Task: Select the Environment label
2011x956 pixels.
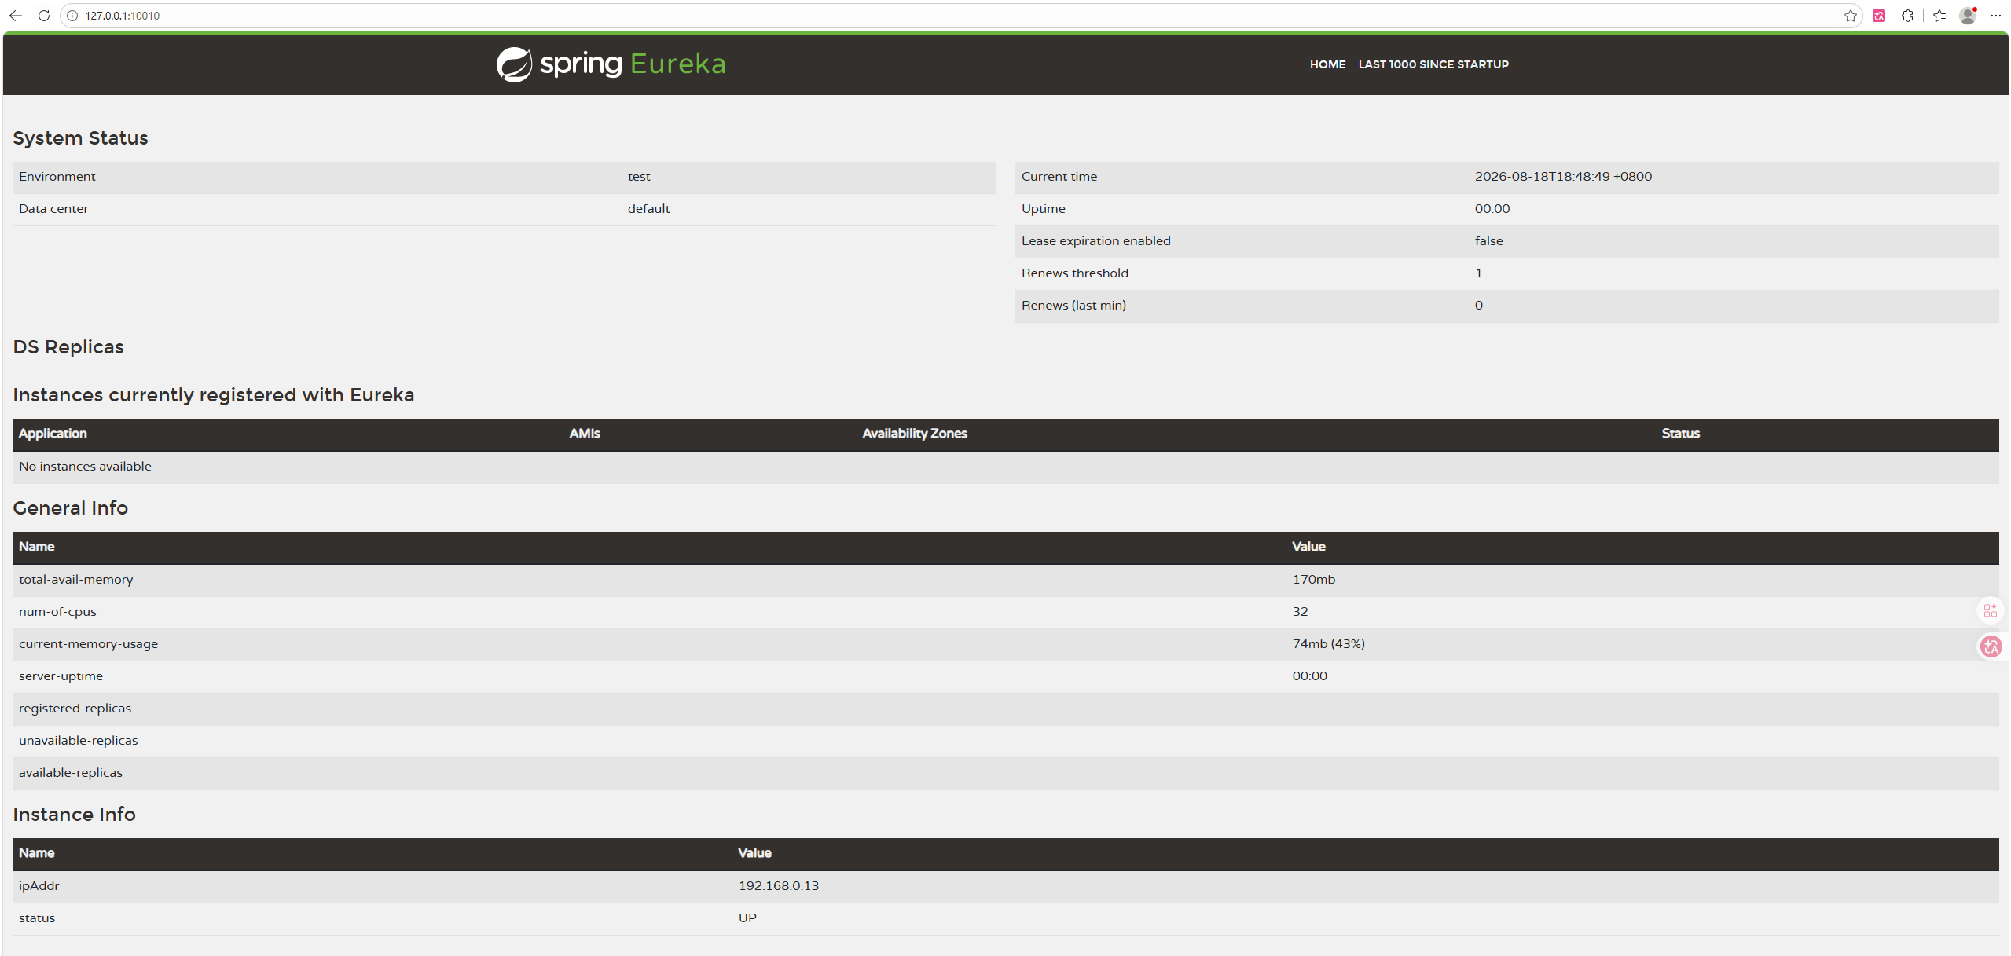Action: [x=57, y=177]
